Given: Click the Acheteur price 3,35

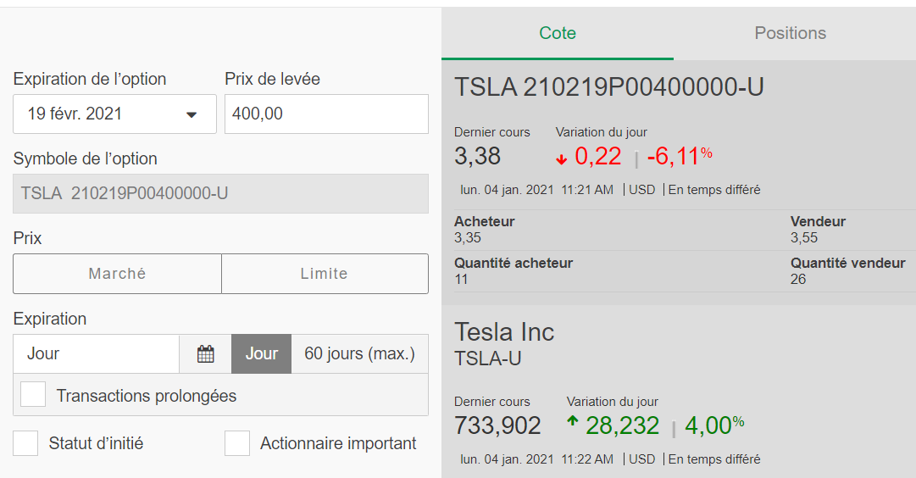Looking at the screenshot, I should coord(468,238).
